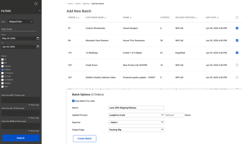
Task: Go to Batches in breadcrumb
Action: (86, 4)
